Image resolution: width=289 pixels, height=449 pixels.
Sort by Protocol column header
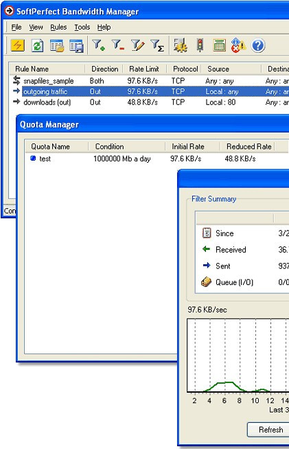pos(185,69)
